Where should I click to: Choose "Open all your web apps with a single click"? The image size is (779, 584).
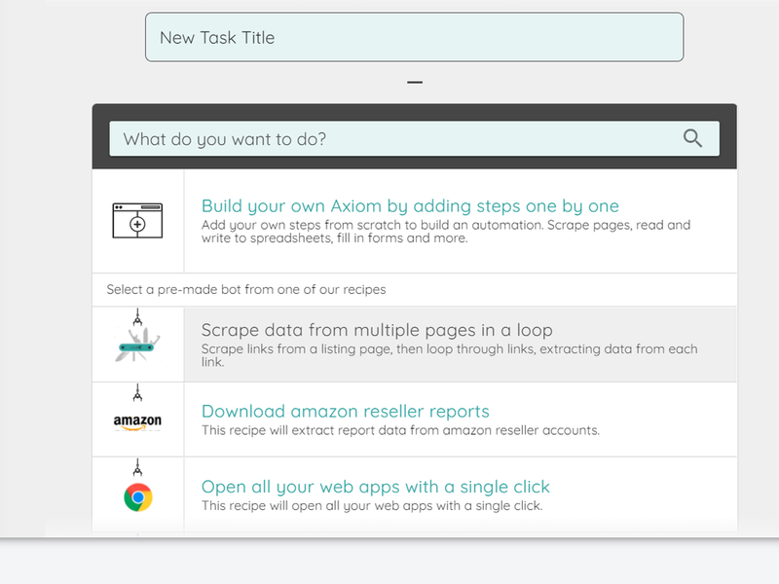point(375,486)
